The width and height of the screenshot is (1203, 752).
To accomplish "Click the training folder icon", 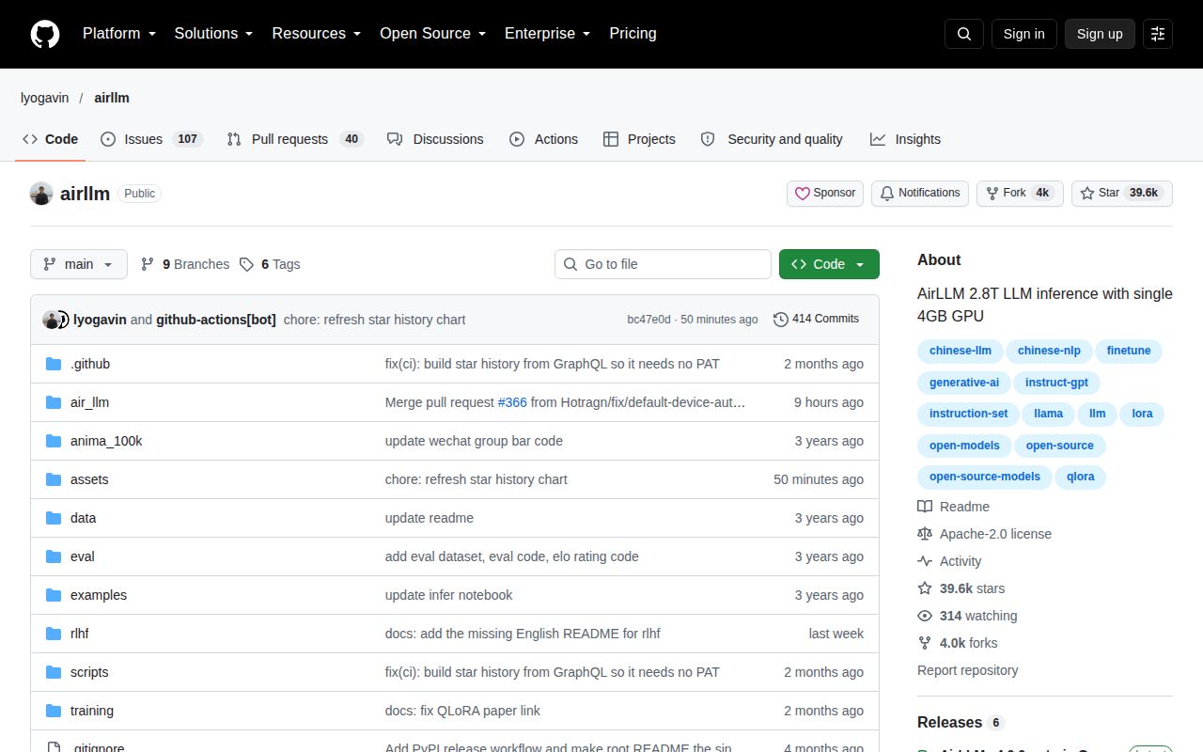I will point(54,711).
